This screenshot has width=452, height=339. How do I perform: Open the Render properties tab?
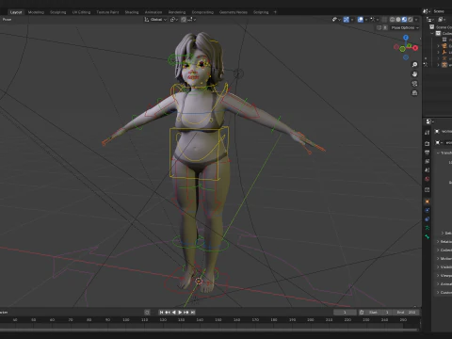[427, 144]
